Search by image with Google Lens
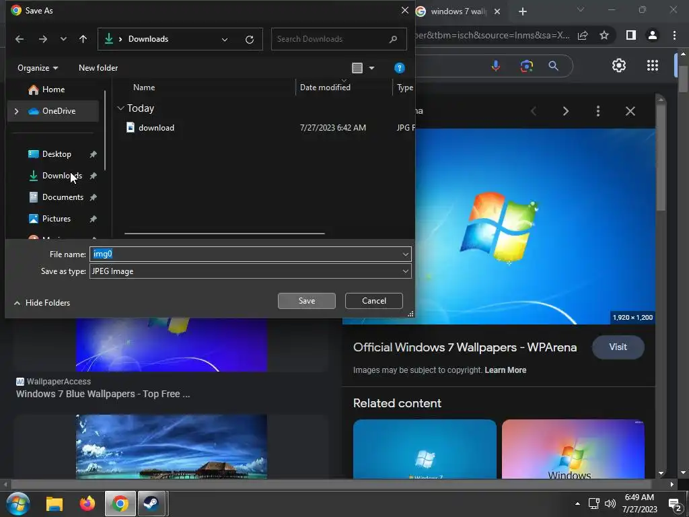The width and height of the screenshot is (689, 517). 526,66
